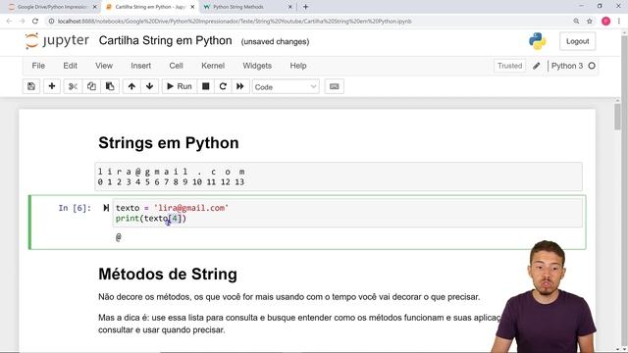Click the Trusted notebook indicator
This screenshot has width=628, height=353.
(x=510, y=66)
